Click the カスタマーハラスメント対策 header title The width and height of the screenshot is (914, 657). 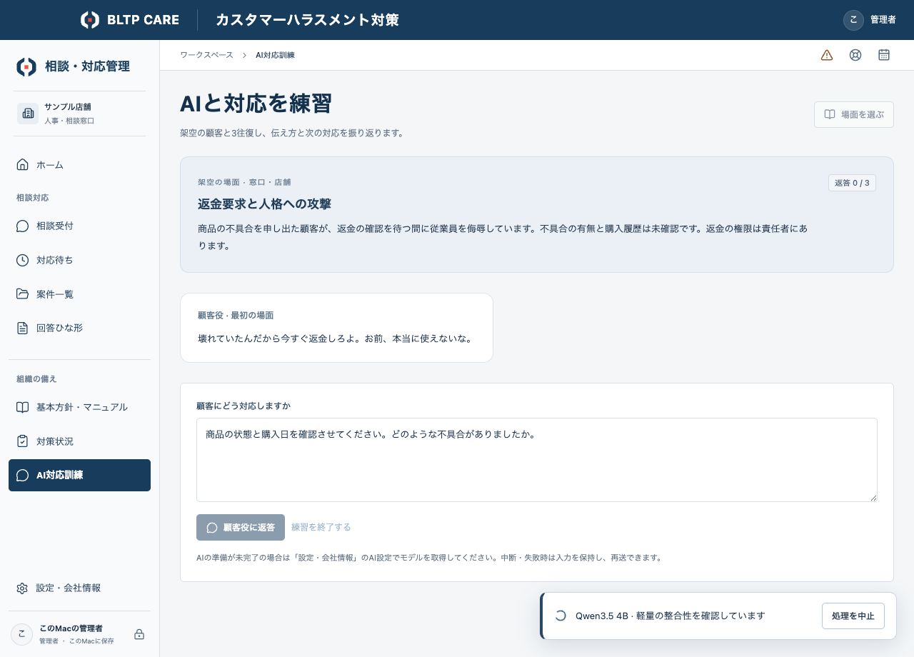307,20
